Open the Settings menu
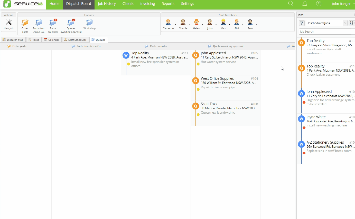This screenshot has height=219, width=355. [188, 4]
